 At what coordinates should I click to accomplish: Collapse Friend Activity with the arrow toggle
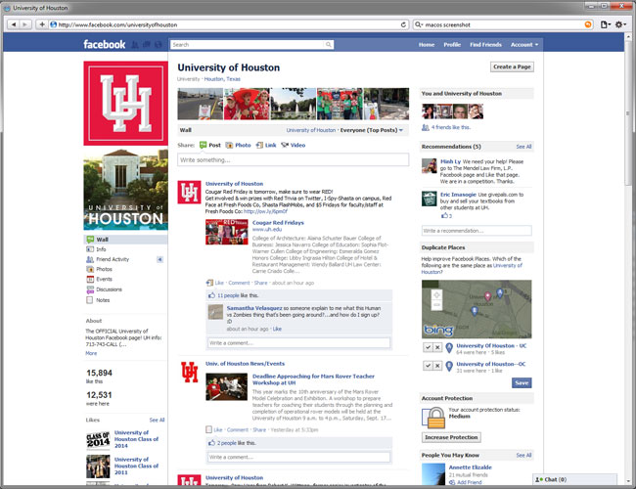click(160, 259)
